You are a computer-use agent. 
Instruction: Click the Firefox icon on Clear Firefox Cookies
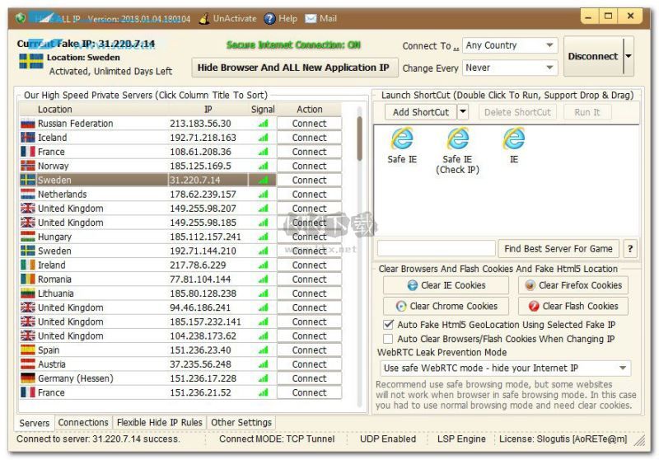tap(530, 285)
